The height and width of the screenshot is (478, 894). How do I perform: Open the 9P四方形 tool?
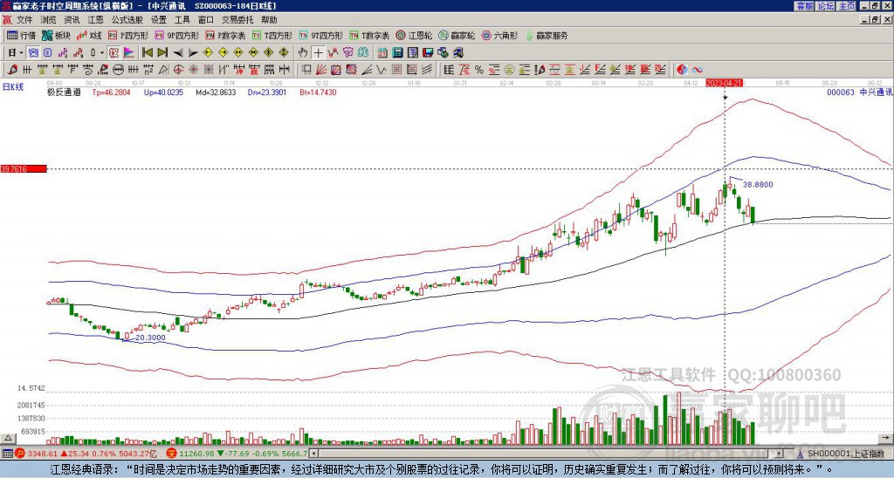click(x=176, y=35)
